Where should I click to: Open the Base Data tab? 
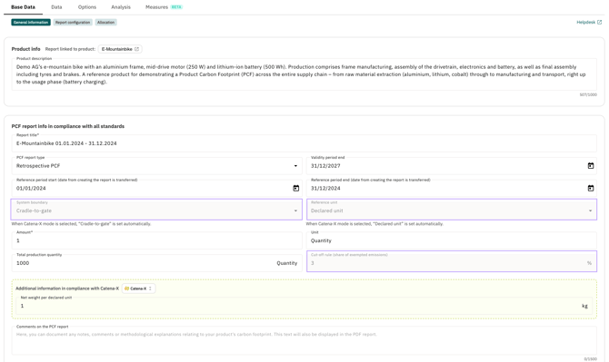23,7
